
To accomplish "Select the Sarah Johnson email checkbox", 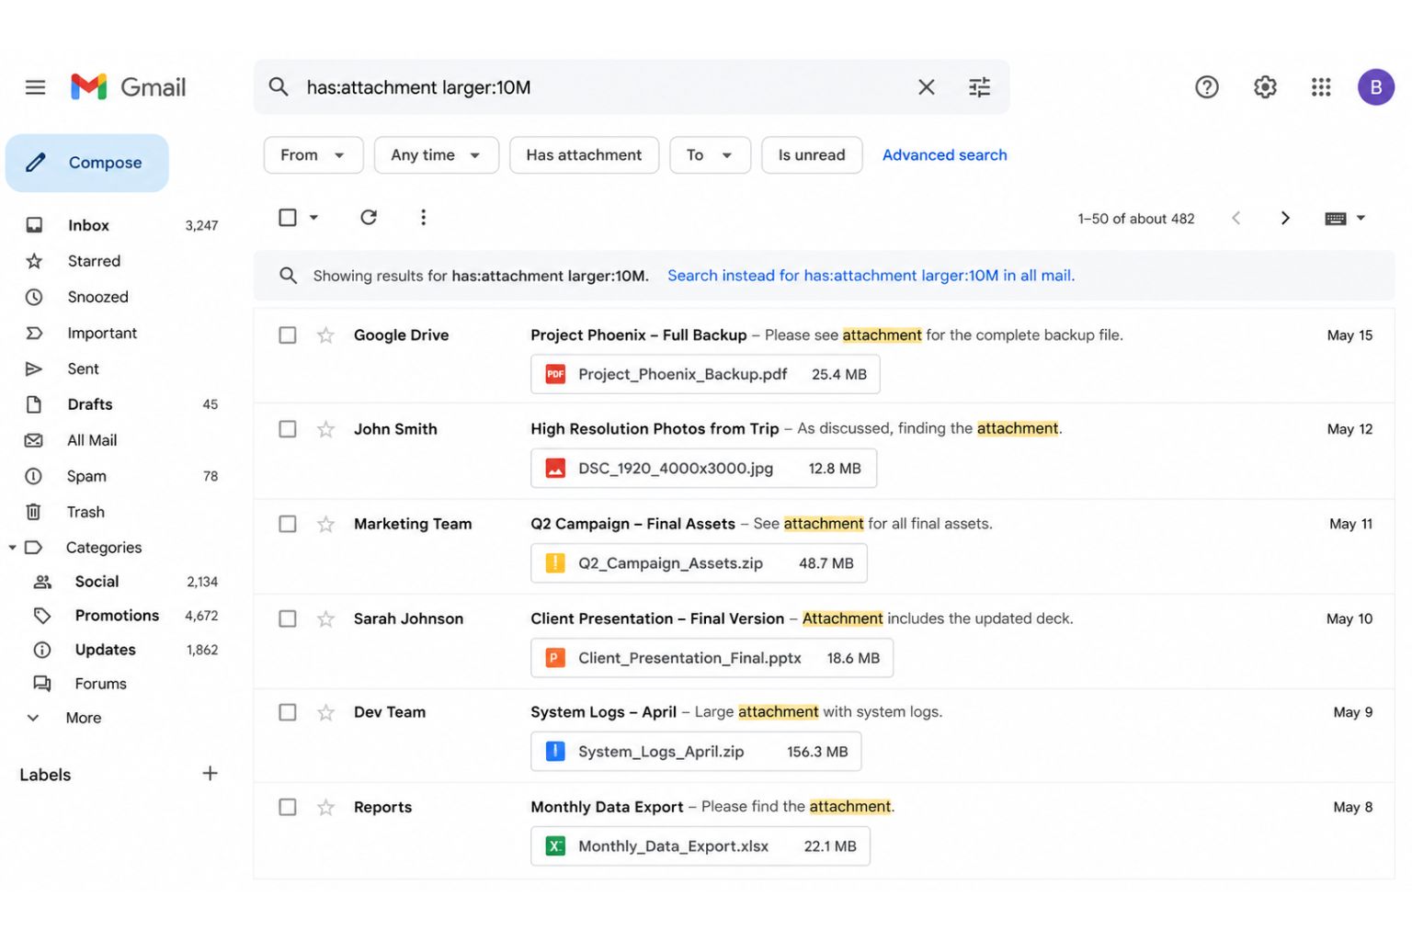I will click(288, 618).
